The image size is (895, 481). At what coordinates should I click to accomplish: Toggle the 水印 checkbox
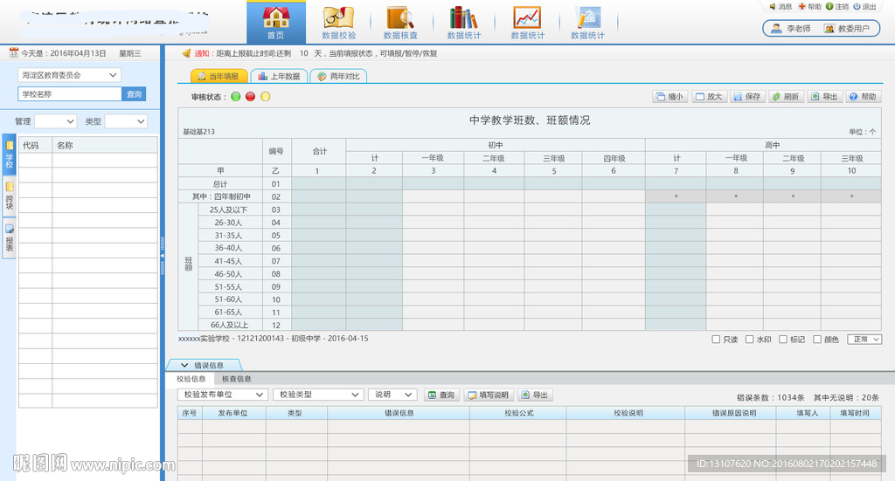[x=750, y=340]
